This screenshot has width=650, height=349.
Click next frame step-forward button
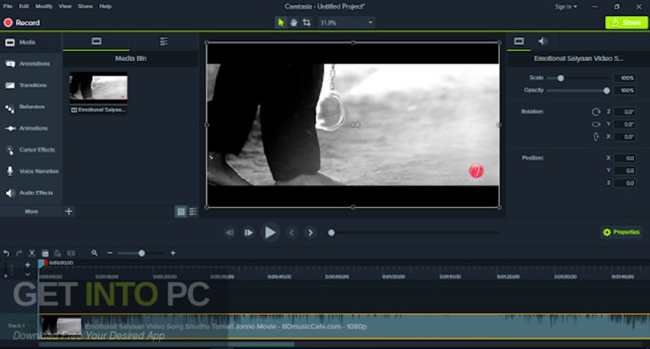pyautogui.click(x=248, y=232)
